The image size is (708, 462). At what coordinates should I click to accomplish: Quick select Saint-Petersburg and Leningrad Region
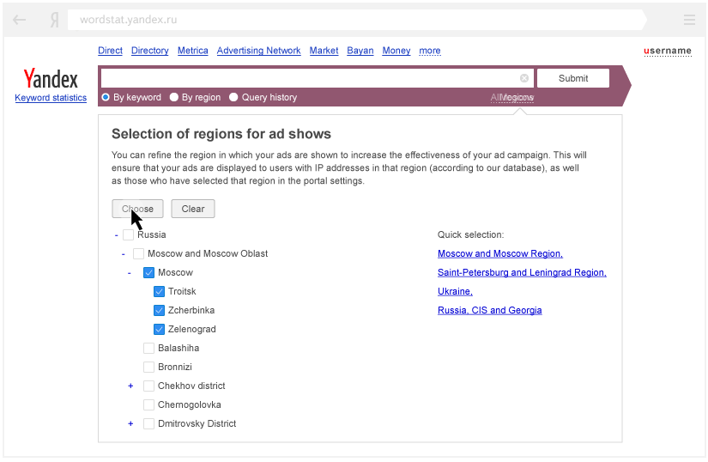pyautogui.click(x=522, y=273)
